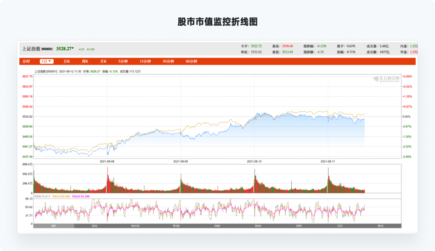Select the RSI indicator tab
The width and height of the screenshot is (435, 251).
(x=54, y=226)
